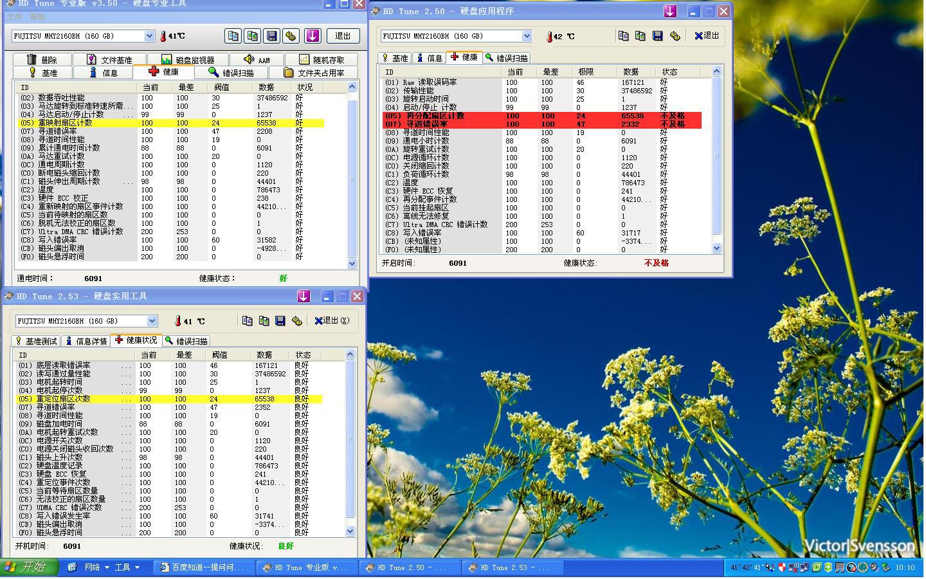Open options wrench icon in HD Tune Pro 3.50
Viewport: 926px width, 579px height.
tap(291, 36)
